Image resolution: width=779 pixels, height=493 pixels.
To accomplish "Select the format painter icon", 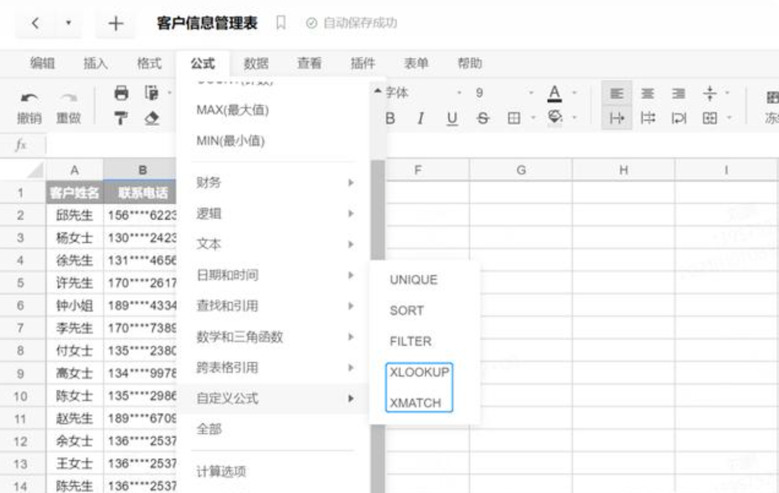I will tap(121, 119).
